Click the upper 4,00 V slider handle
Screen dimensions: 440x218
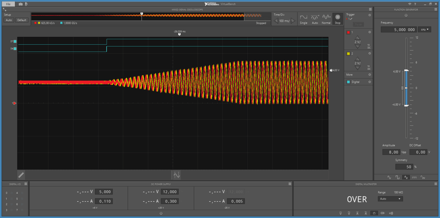tap(406, 70)
